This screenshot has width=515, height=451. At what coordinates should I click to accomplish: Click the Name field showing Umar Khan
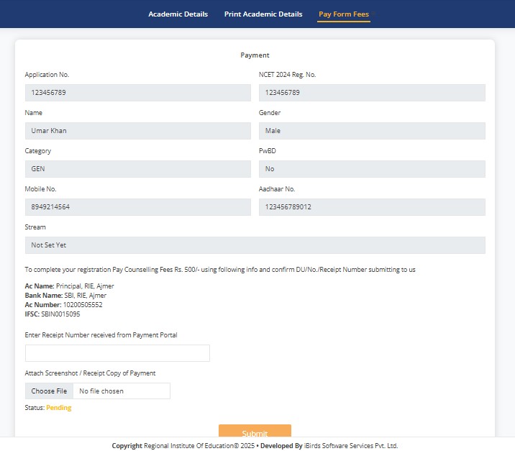coord(137,131)
